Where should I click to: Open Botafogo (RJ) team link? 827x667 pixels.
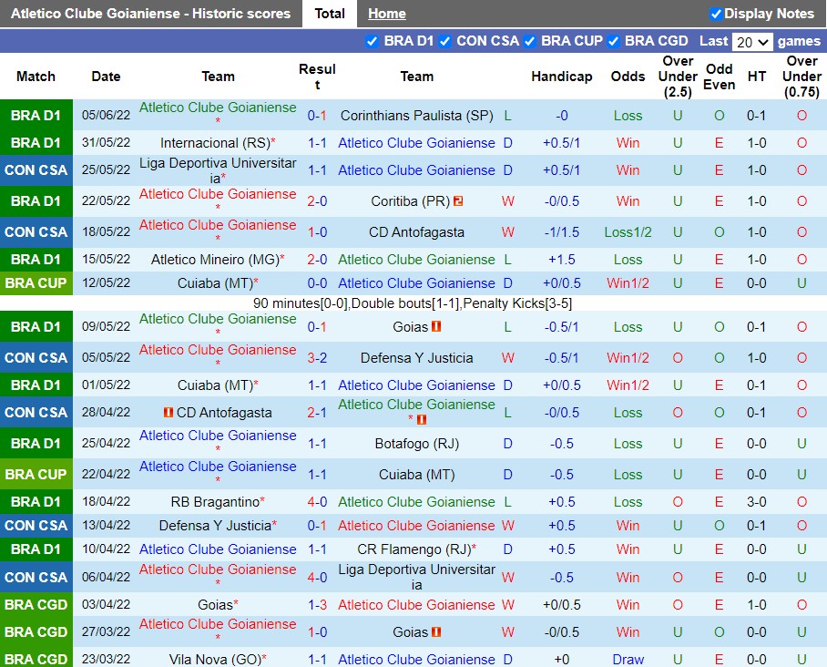pyautogui.click(x=416, y=443)
